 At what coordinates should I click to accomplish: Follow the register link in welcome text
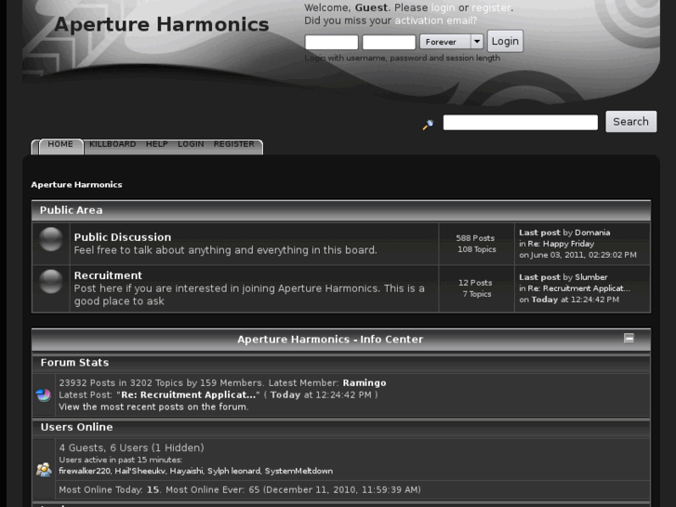(x=491, y=7)
